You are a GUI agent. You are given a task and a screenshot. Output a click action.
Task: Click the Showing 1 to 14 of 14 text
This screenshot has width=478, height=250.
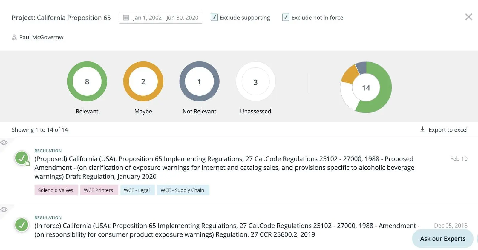coord(40,130)
